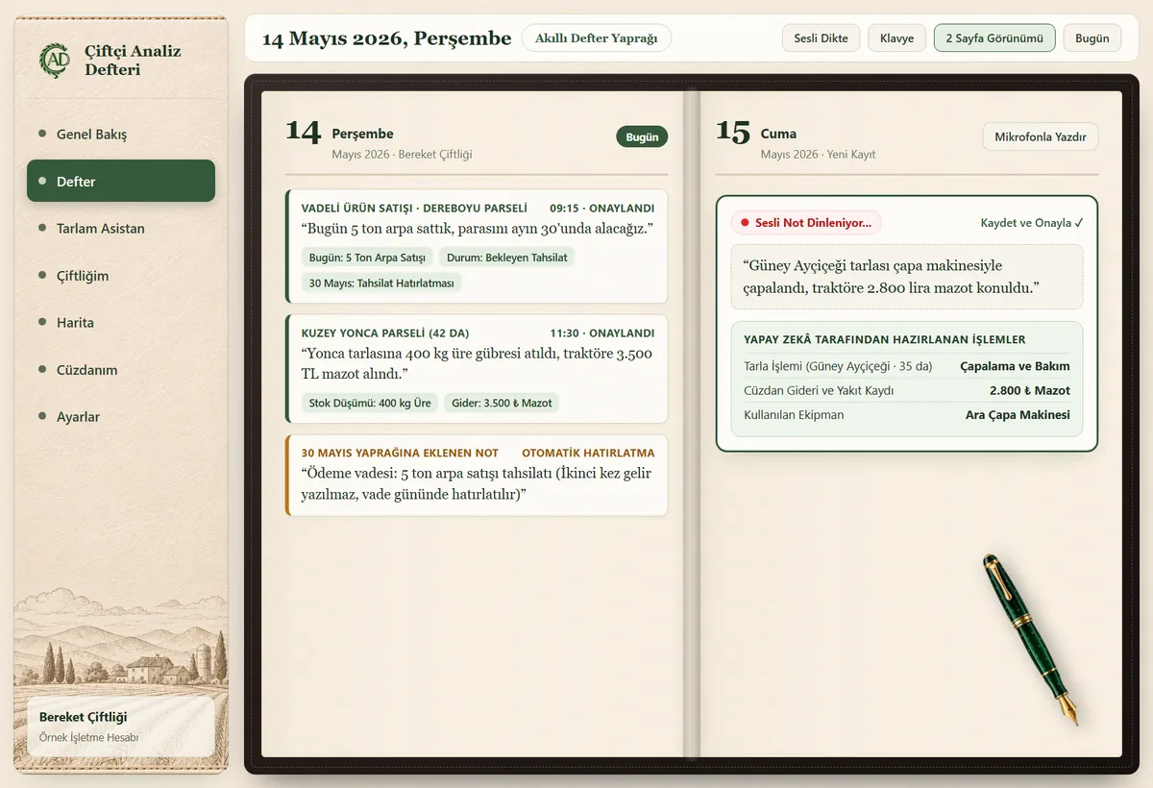Click the red recording dot indicator
This screenshot has width=1153, height=788.
pyautogui.click(x=745, y=223)
